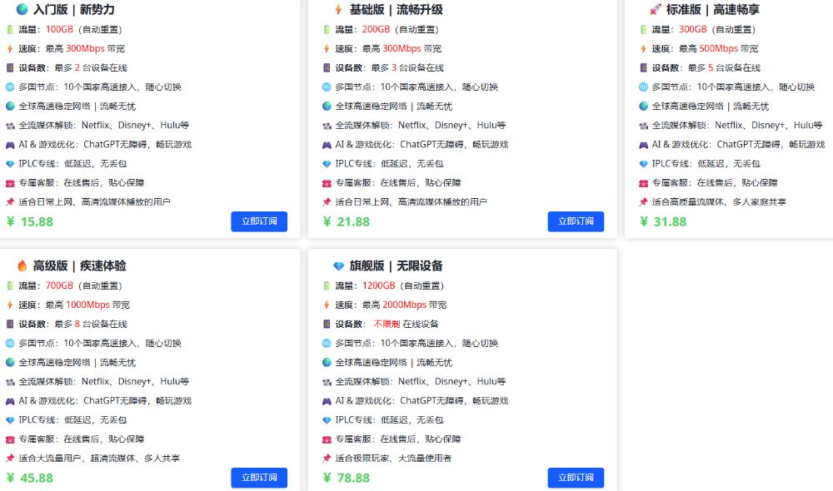Subscribe to the 入门版 plan priced ¥15.88
Viewport: 833px width, 491px height.
259,221
